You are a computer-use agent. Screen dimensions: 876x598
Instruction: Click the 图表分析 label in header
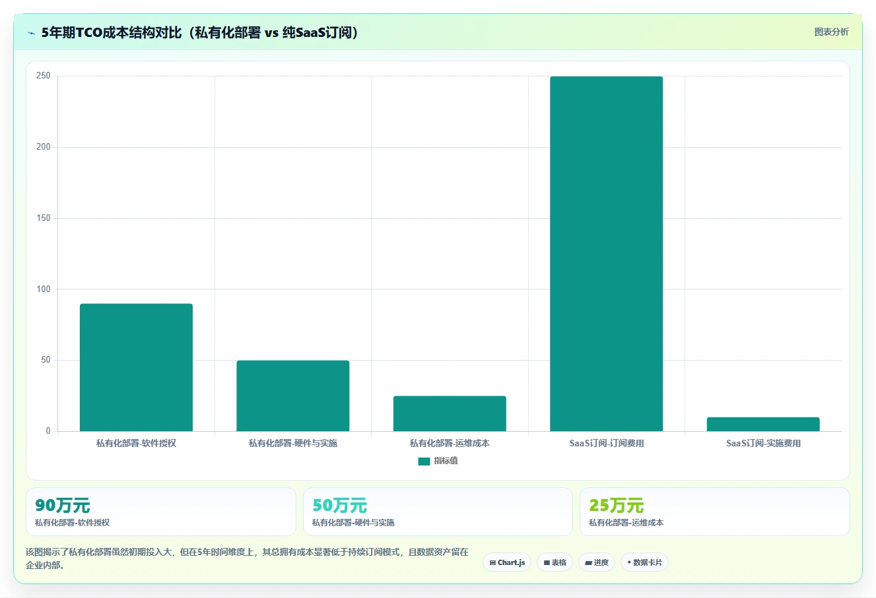tap(831, 32)
